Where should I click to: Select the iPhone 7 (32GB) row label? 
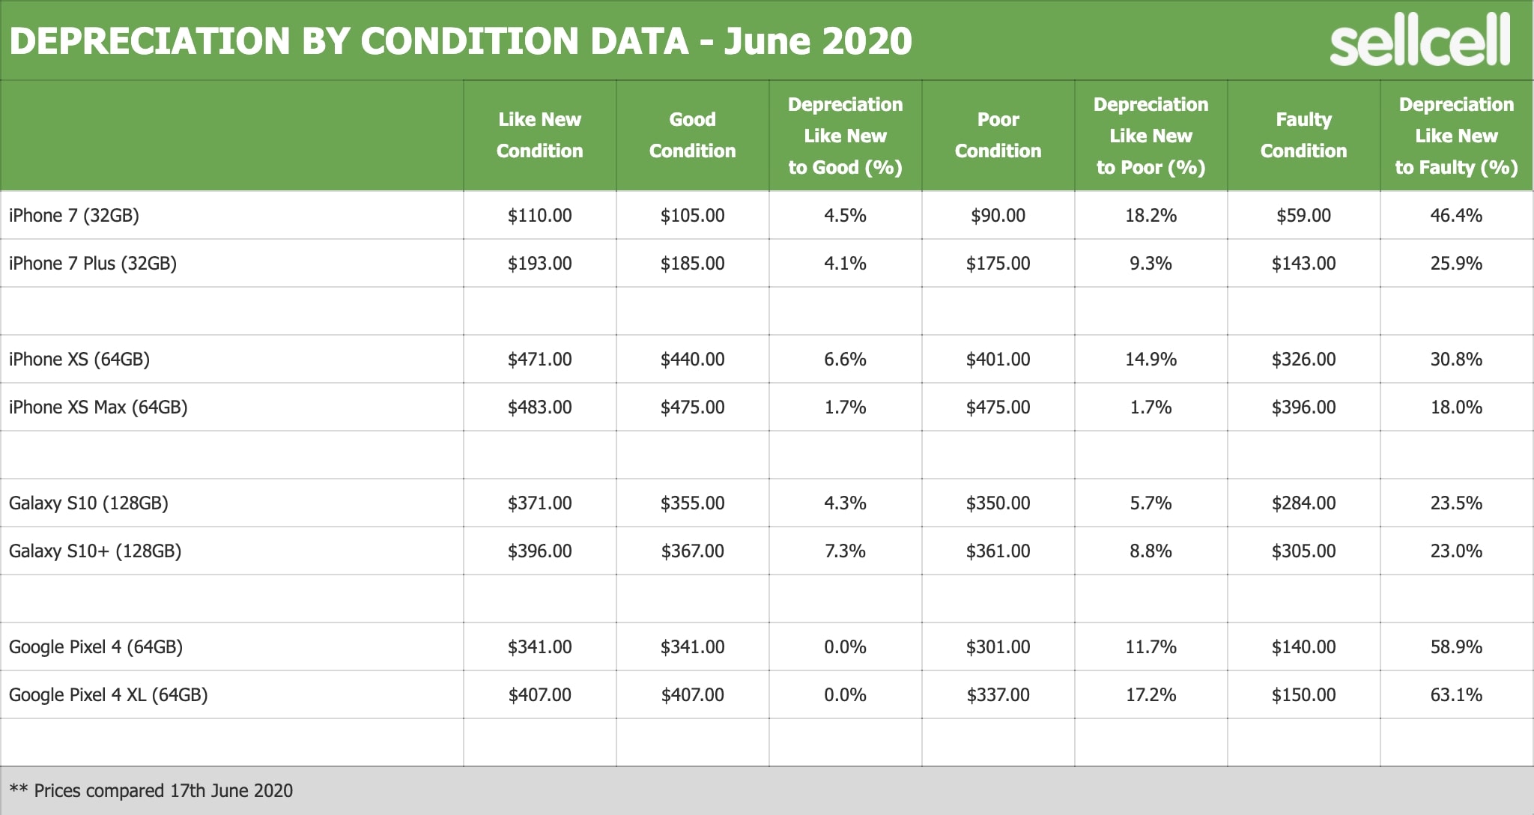(x=74, y=216)
